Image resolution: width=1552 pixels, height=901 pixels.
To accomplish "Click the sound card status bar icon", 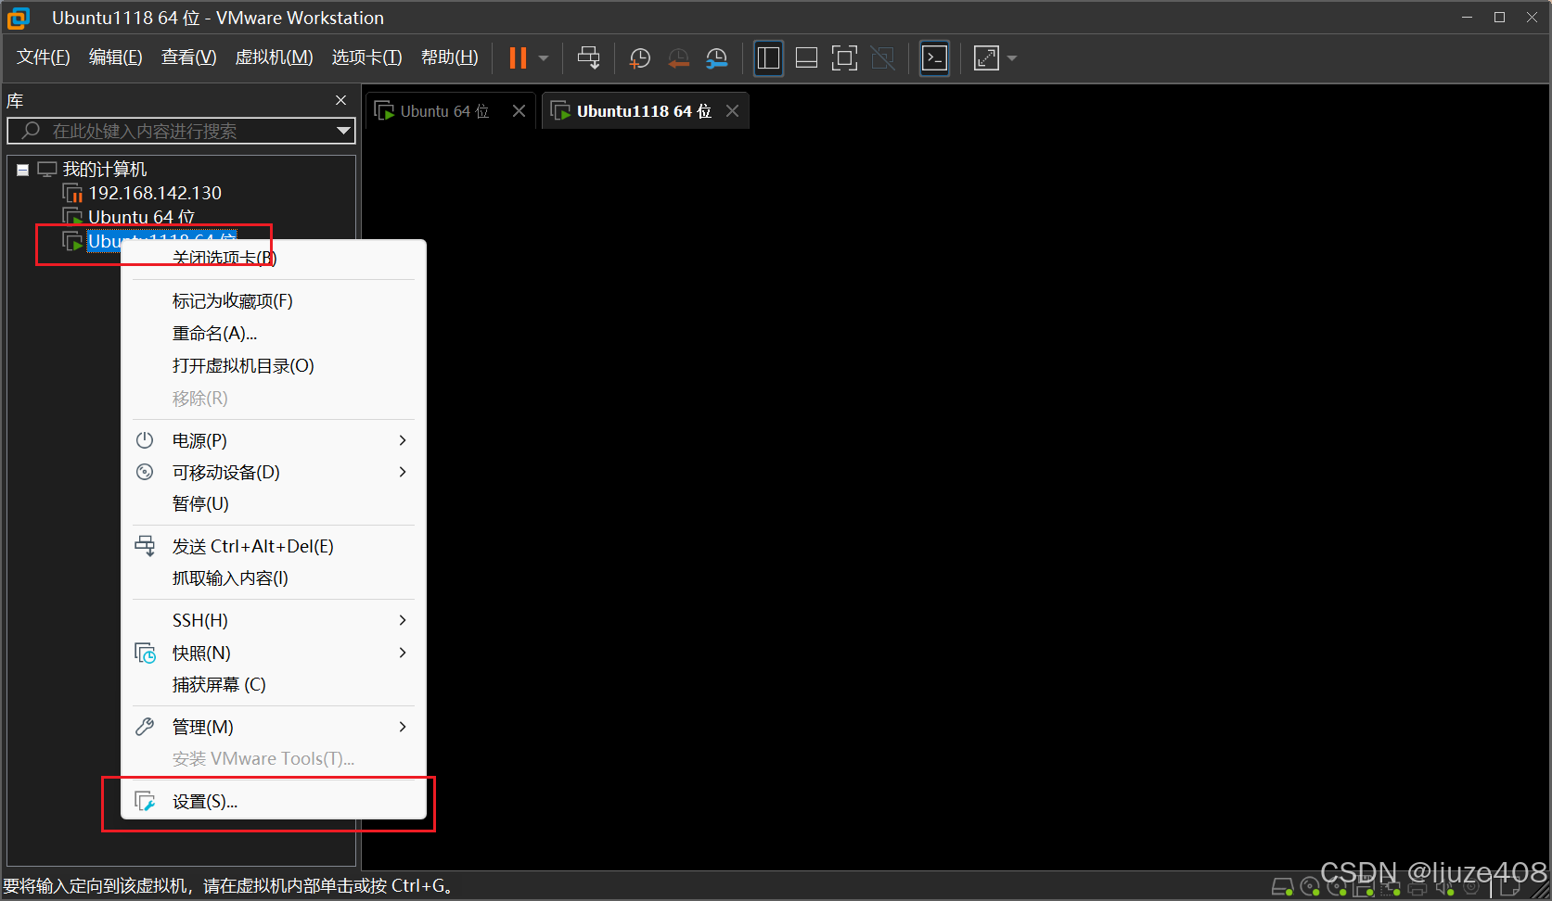I will 1444,888.
